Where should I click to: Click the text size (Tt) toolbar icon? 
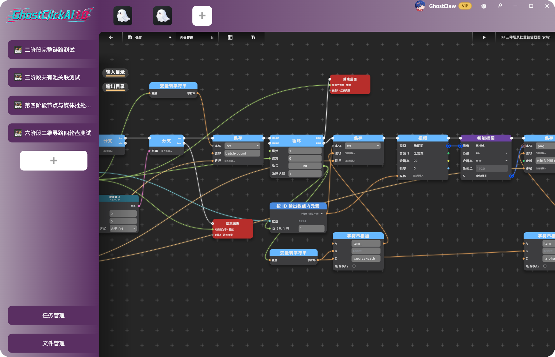coord(253,37)
